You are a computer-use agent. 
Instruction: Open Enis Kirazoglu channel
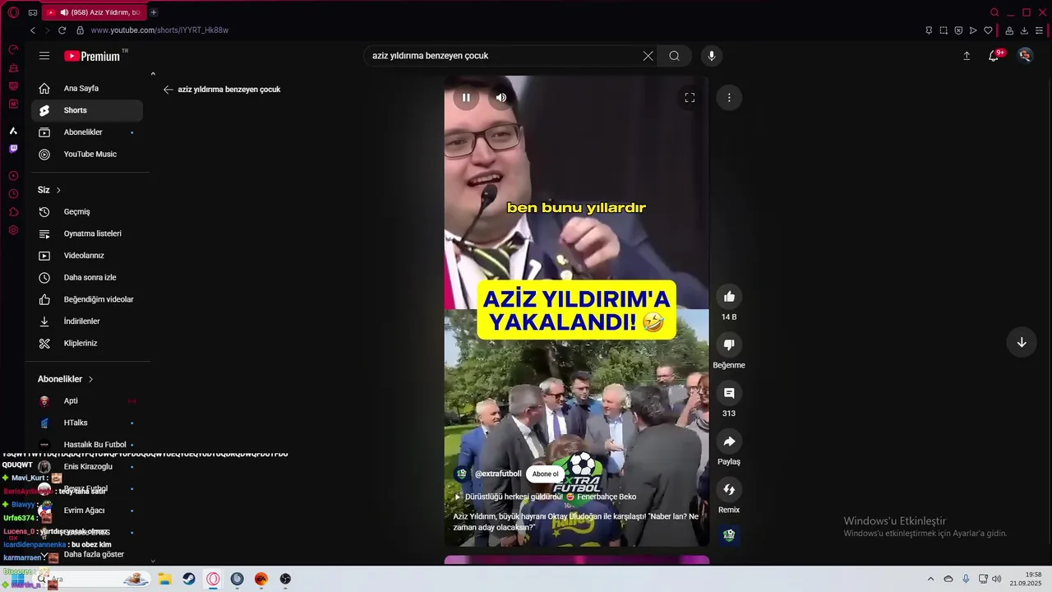click(x=86, y=467)
